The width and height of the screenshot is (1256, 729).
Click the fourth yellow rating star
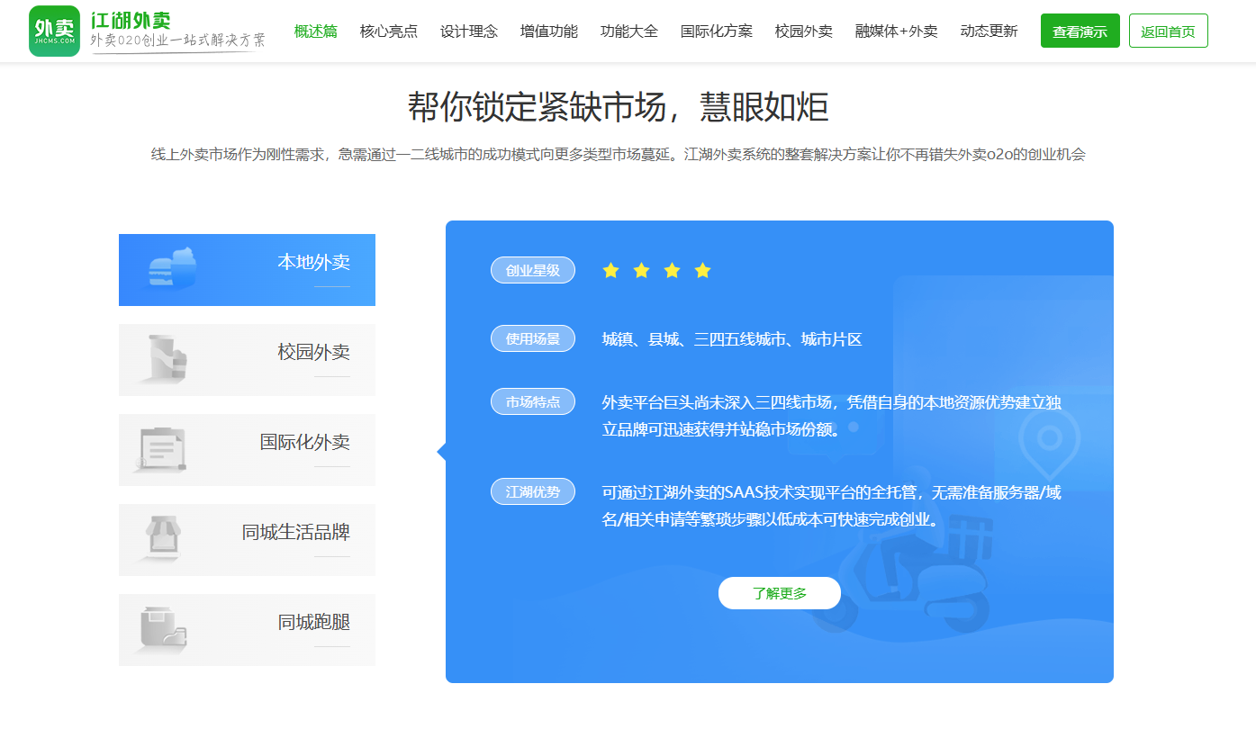(x=702, y=270)
